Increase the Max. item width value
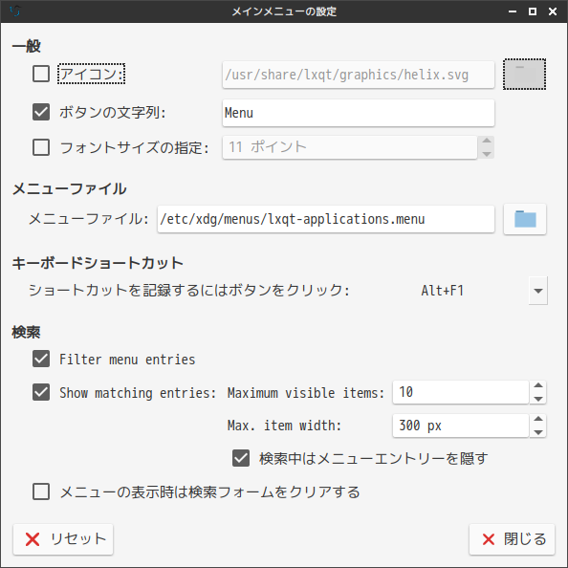 pyautogui.click(x=538, y=419)
